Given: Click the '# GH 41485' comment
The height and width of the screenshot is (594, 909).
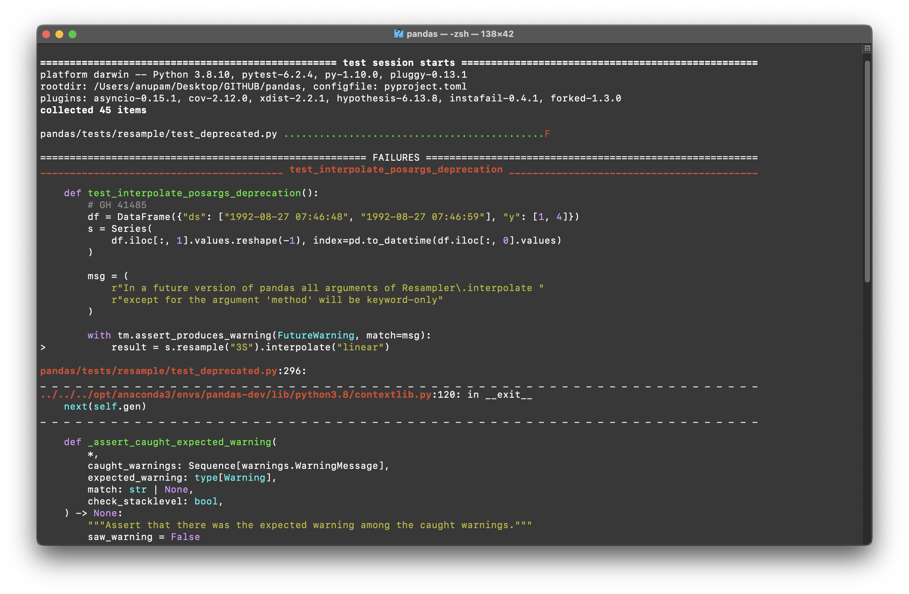Looking at the screenshot, I should tap(117, 205).
